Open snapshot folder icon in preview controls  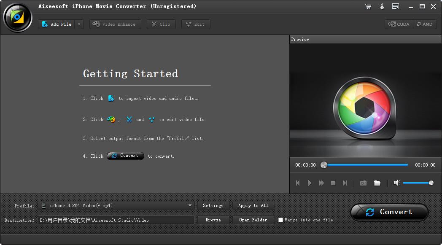tap(377, 183)
